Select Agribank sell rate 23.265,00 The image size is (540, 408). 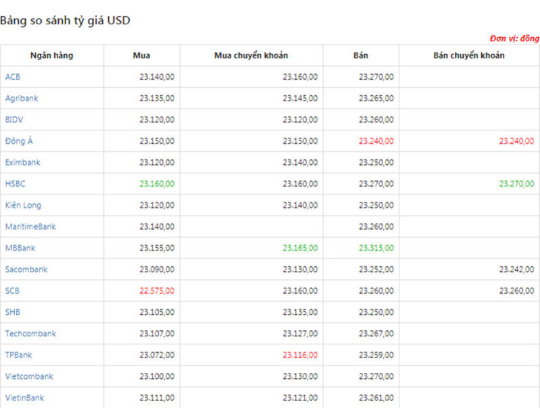[x=376, y=98]
